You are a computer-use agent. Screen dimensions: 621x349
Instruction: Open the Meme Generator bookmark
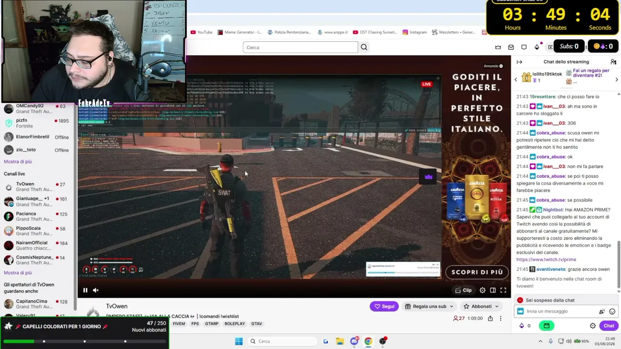[x=240, y=32]
